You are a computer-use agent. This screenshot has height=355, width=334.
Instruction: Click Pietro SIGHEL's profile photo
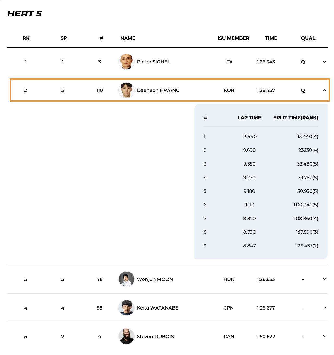point(126,62)
